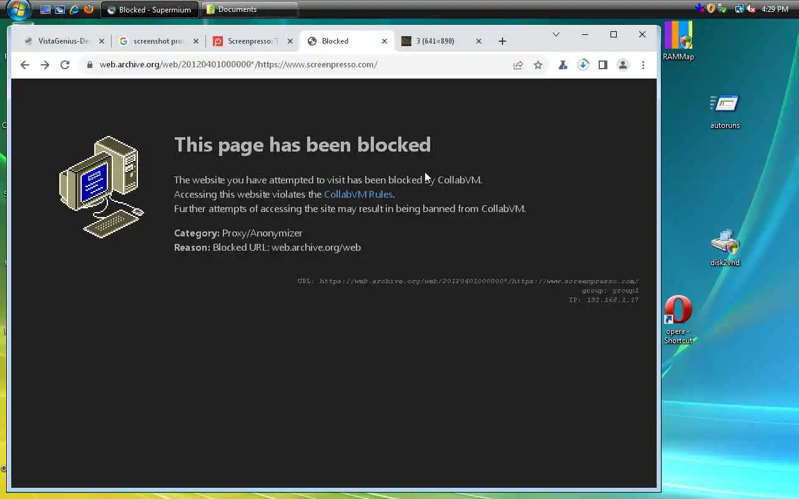
Task: Select Blocked - Supermium taskbar button
Action: pos(150,9)
